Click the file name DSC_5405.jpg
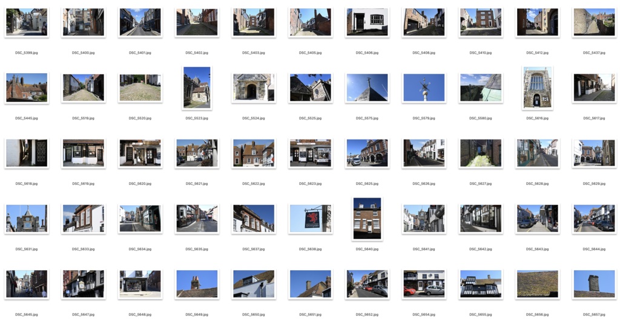Viewport: 620px width, 322px height. (311, 53)
